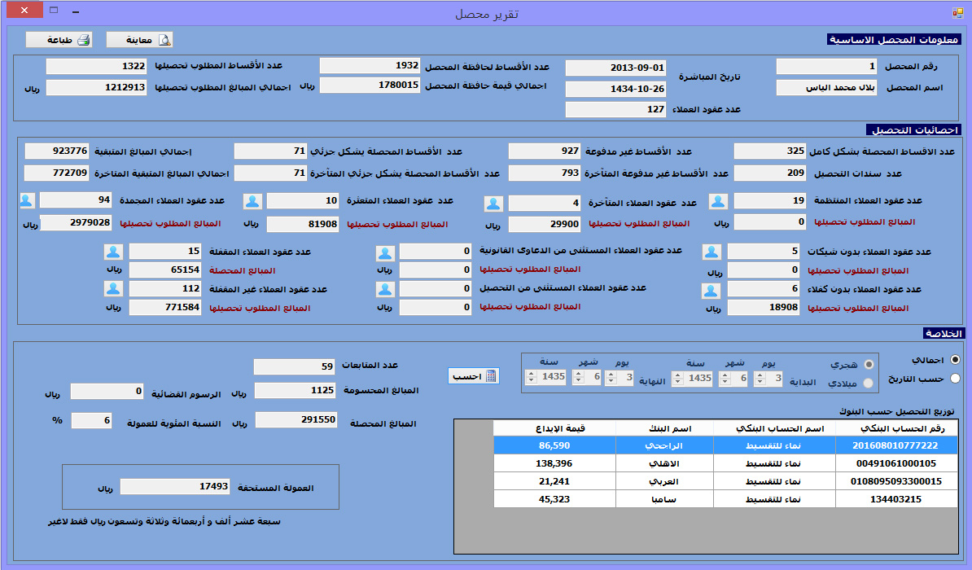Open person icon for late contracts (المتأخرة)
Viewport: 972px width, 570px height.
point(494,204)
